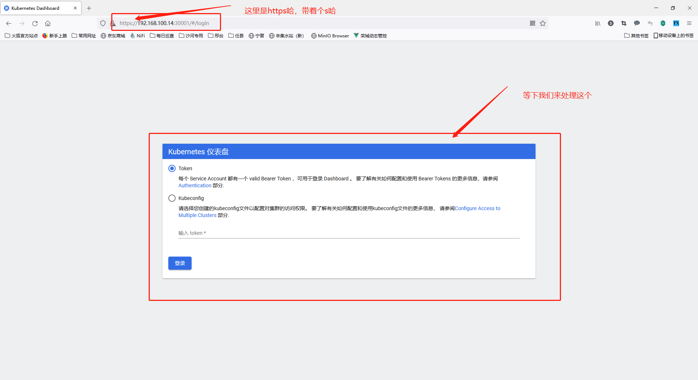Open the browser home page
Image resolution: width=698 pixels, height=380 pixels.
point(48,23)
